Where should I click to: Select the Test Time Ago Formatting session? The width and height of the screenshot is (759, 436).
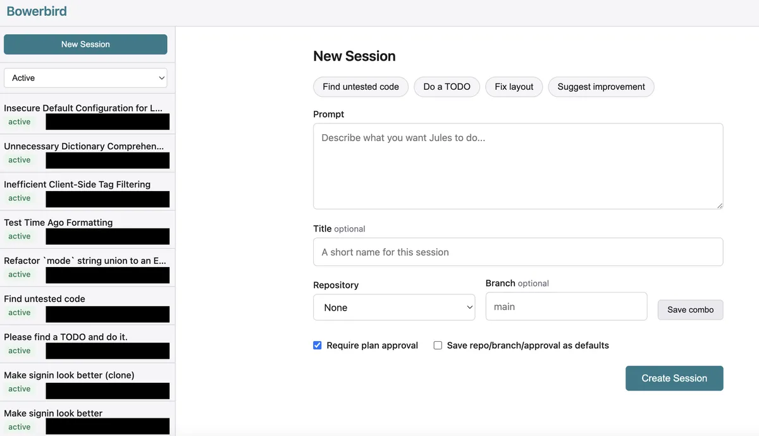pyautogui.click(x=58, y=223)
